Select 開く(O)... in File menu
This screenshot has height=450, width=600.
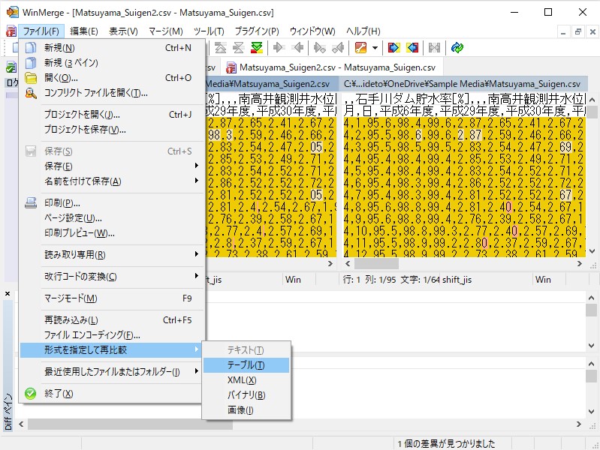tap(112, 77)
